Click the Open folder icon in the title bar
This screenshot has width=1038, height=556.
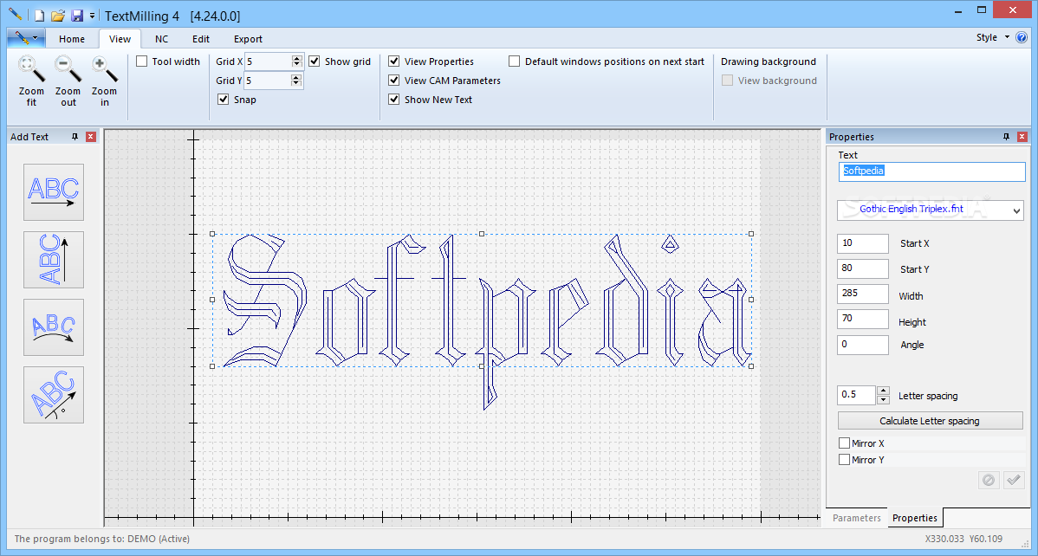point(58,16)
